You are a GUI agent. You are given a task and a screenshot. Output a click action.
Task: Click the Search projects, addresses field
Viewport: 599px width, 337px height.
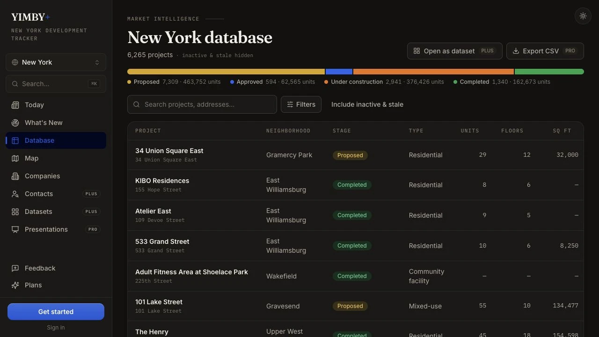pyautogui.click(x=202, y=104)
